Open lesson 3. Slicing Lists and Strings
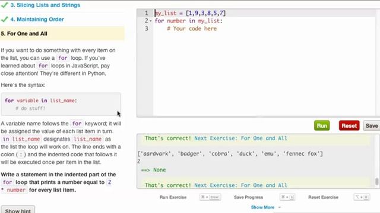Image resolution: width=380 pixels, height=213 pixels. (45, 5)
